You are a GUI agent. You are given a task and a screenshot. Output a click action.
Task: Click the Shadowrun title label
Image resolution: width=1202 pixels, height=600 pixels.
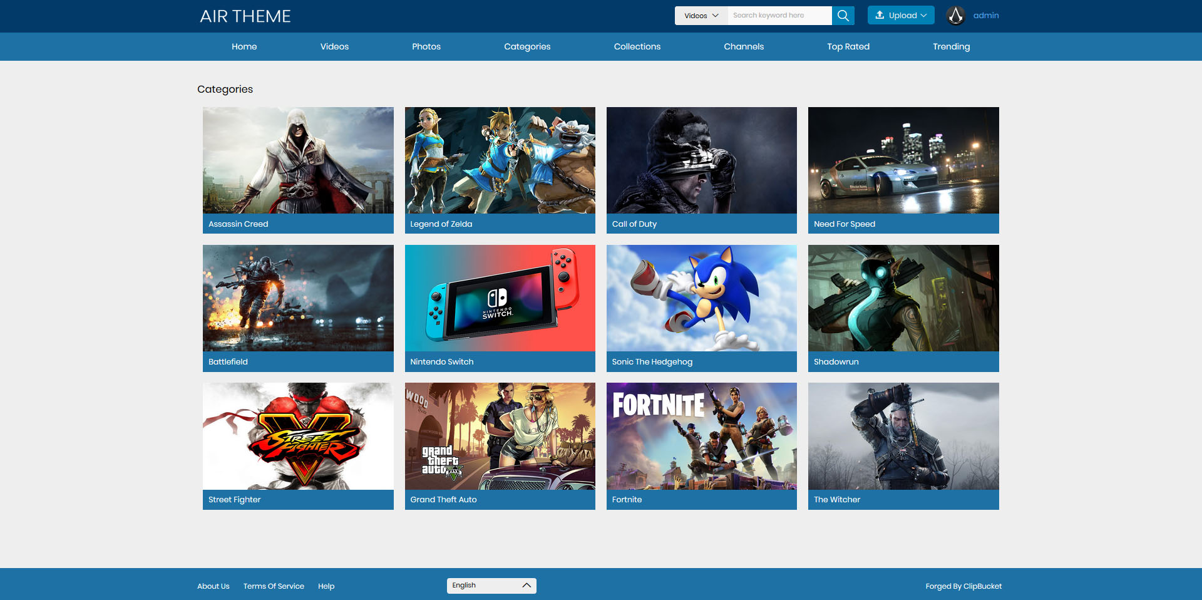pyautogui.click(x=836, y=362)
